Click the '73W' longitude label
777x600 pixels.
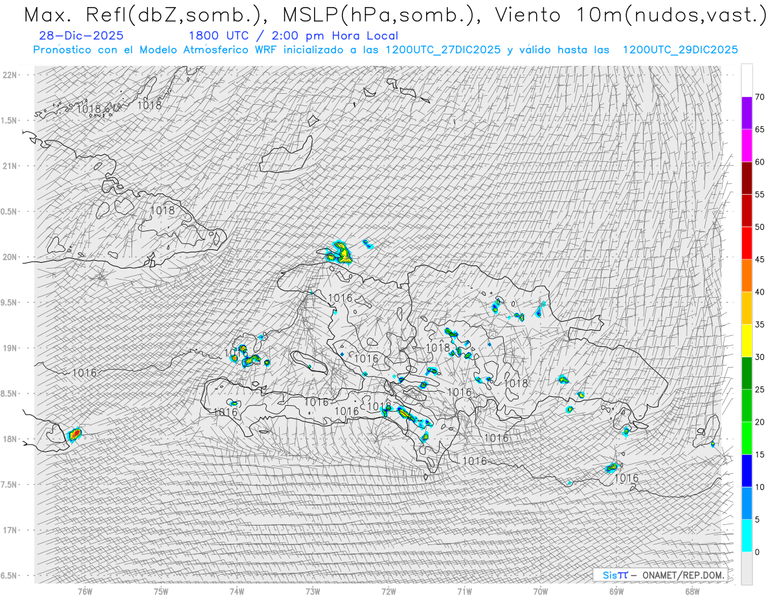313,592
